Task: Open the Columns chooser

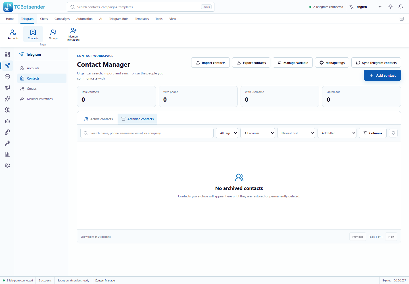Action: click(373, 133)
